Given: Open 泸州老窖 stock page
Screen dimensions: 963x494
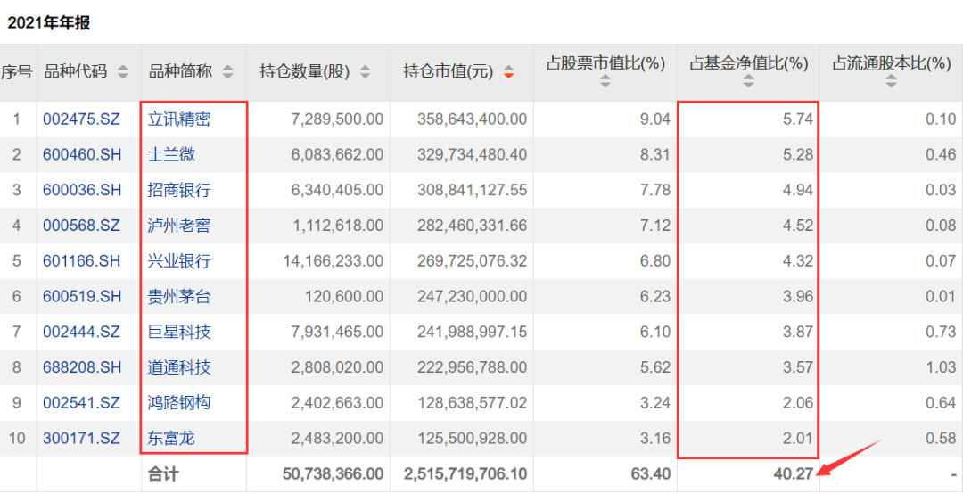Looking at the screenshot, I should pyautogui.click(x=179, y=226).
